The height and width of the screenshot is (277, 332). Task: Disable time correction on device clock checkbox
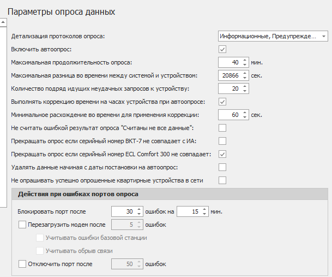pos(222,102)
